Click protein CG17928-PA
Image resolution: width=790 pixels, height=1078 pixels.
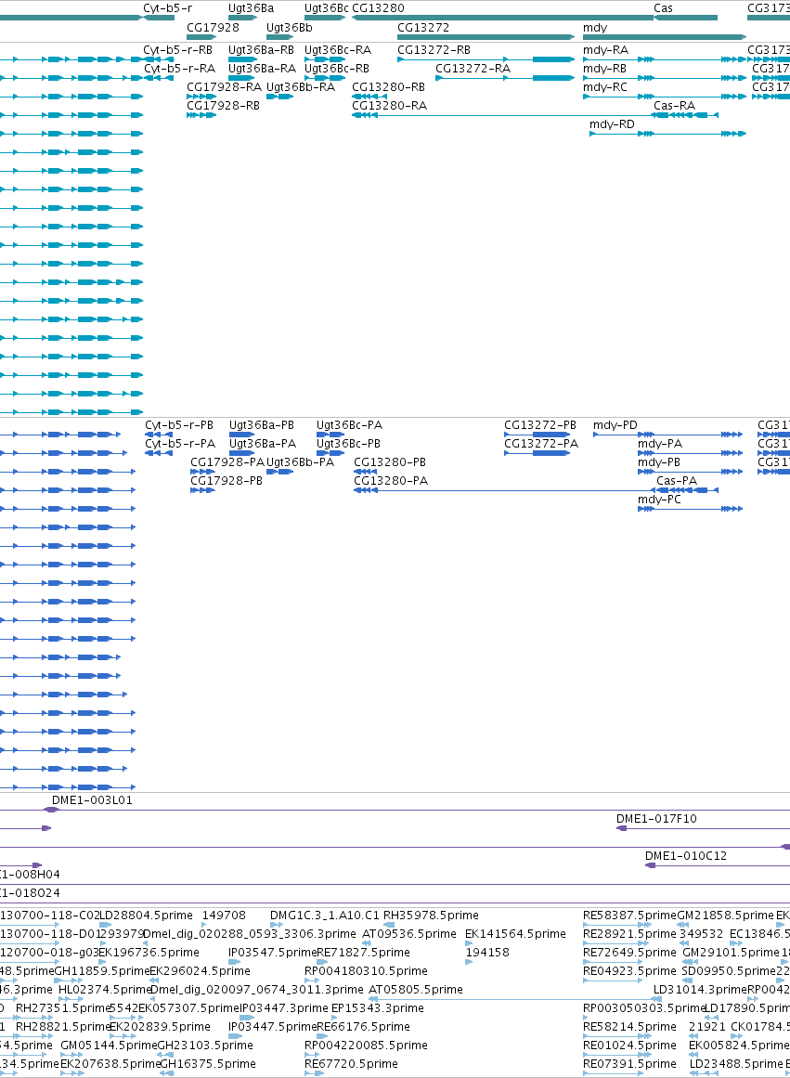pyautogui.click(x=227, y=462)
